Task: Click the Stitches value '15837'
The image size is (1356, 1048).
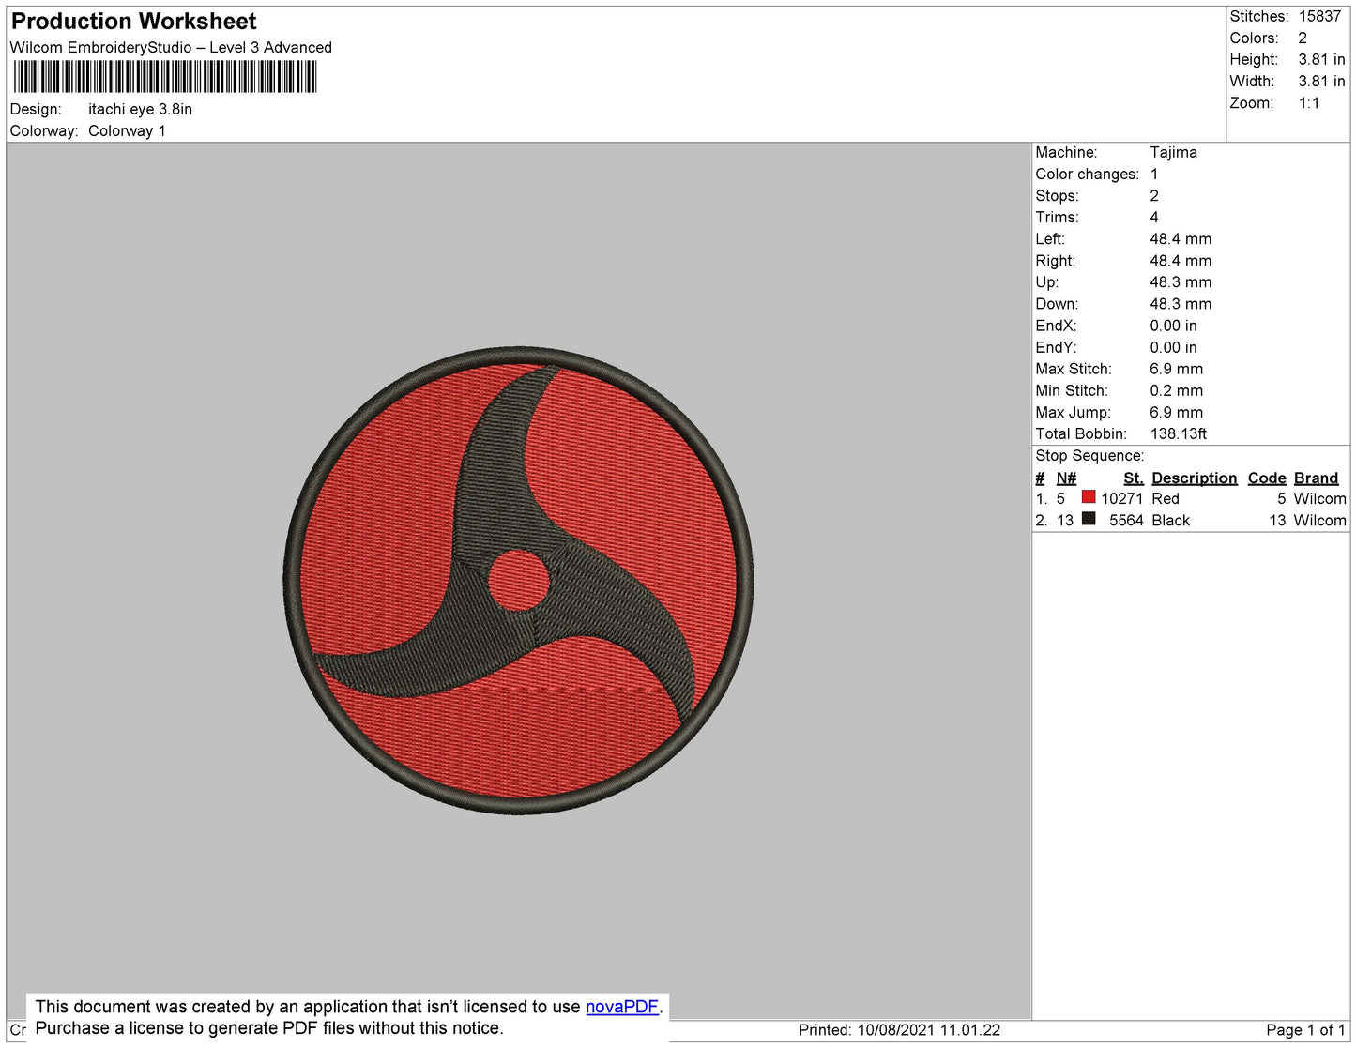Action: (1319, 17)
